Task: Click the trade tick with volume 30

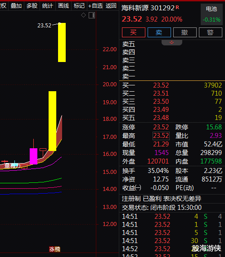Action: (172, 241)
